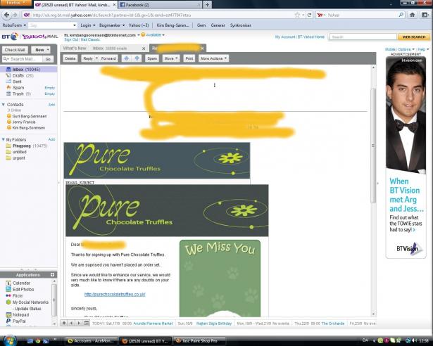Open the Spam folder
Image resolution: width=433 pixels, height=346 pixels.
click(18, 87)
